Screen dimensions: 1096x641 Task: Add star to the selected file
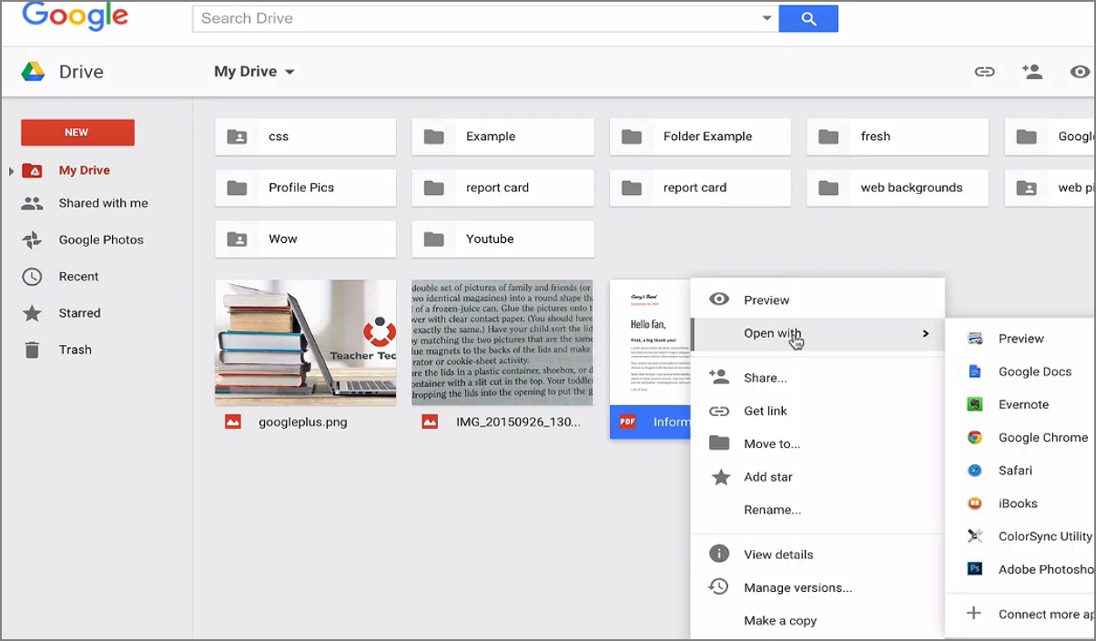click(x=768, y=476)
